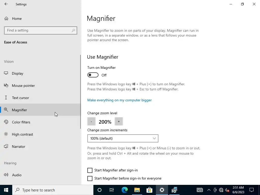Select the Magnifier item in sidebar
This screenshot has width=260, height=195.
40,110
